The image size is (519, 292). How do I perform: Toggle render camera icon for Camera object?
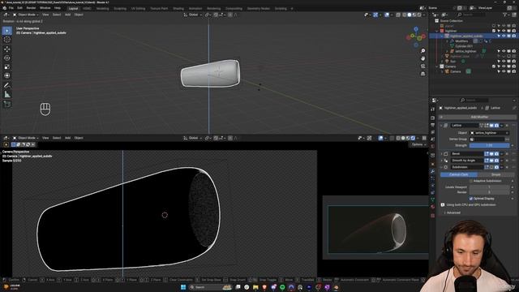click(513, 71)
